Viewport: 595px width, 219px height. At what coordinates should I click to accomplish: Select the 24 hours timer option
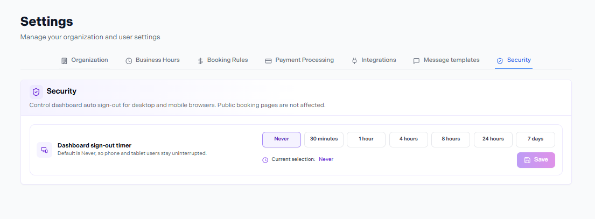[x=493, y=139]
